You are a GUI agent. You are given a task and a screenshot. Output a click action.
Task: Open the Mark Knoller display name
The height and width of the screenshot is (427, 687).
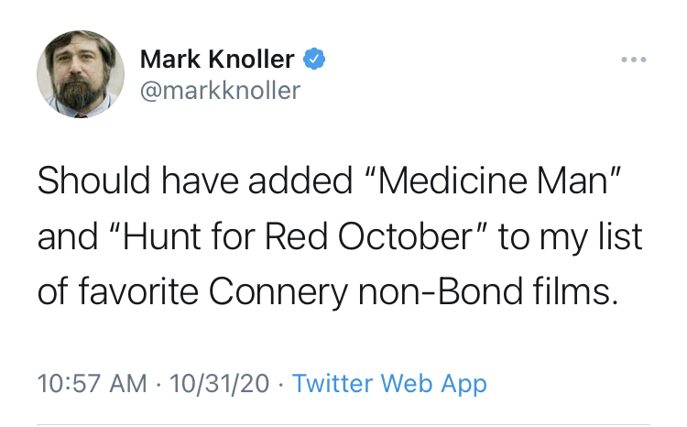217,60
